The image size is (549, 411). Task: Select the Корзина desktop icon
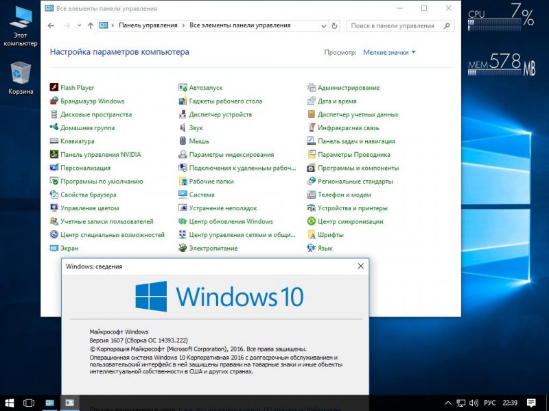coord(21,78)
